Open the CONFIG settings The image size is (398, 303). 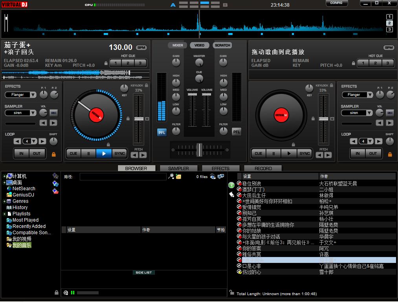336,3
